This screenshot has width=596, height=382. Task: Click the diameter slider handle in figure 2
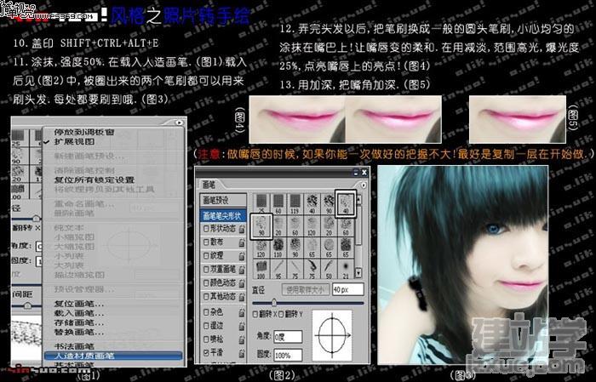[274, 303]
